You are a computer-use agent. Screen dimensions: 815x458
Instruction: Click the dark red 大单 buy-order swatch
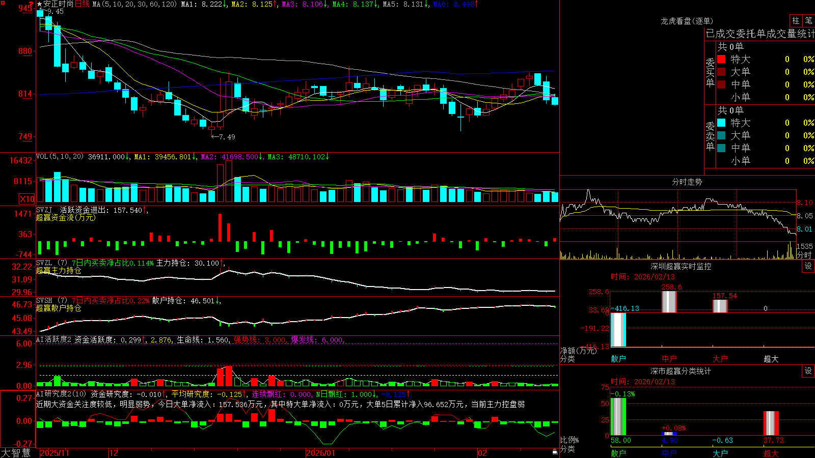(721, 72)
